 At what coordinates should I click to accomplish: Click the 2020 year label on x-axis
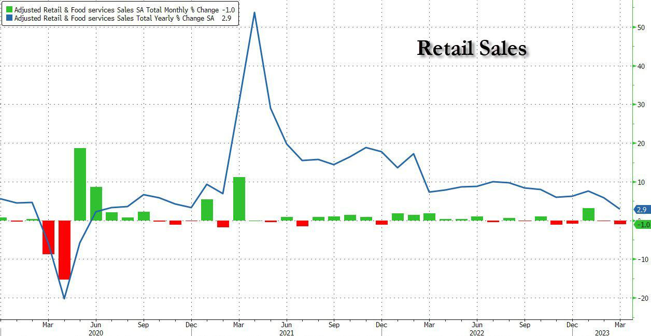tap(96, 333)
